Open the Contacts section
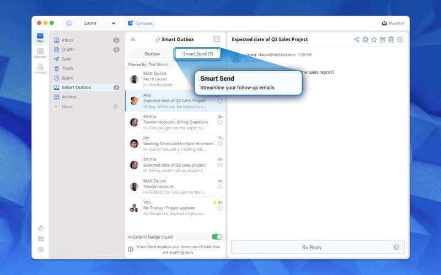This screenshot has width=441, height=275. coord(40,68)
